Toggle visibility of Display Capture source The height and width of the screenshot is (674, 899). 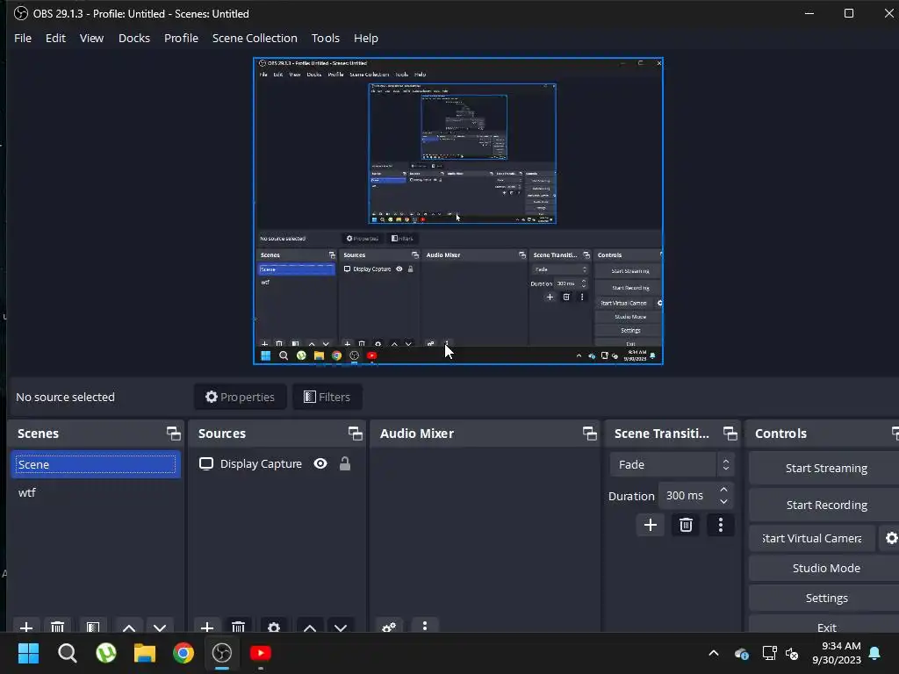coord(320,463)
